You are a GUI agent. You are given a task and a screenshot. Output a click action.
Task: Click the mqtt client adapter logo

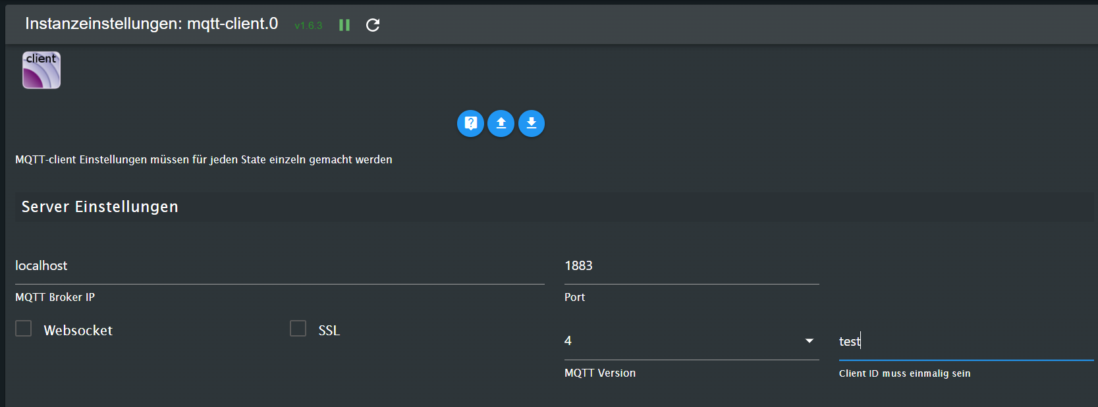point(41,70)
